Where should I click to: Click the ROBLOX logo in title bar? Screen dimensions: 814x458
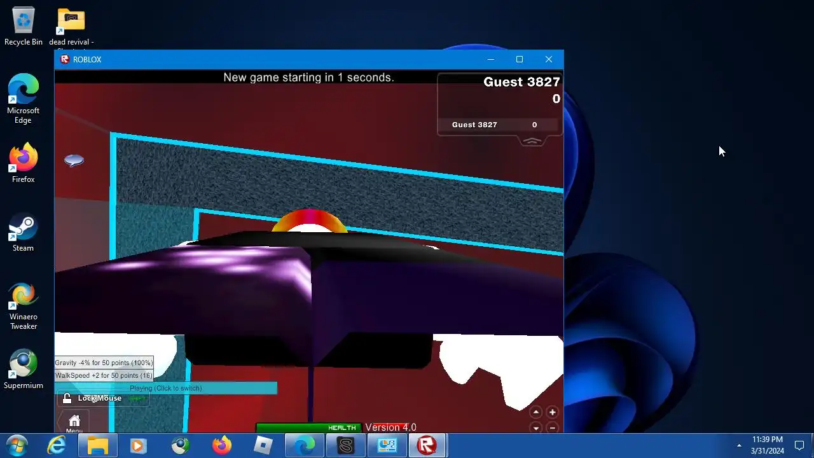(64, 59)
